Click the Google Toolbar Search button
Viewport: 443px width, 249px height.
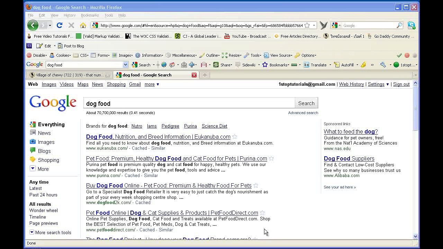coord(142,65)
